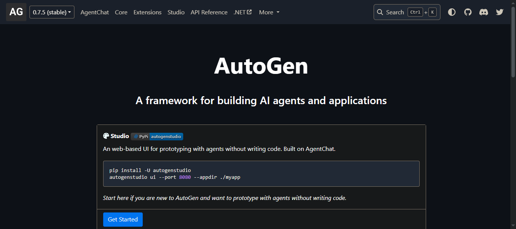Click the 'Start here if you are new' note
Screen dimensions: 516x229
pos(225,198)
